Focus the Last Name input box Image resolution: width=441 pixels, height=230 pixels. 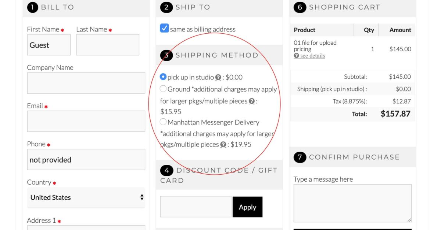coord(108,45)
